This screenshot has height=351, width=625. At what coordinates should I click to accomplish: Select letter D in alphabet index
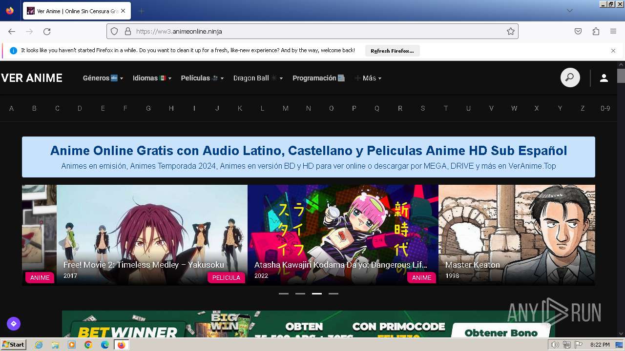point(80,108)
